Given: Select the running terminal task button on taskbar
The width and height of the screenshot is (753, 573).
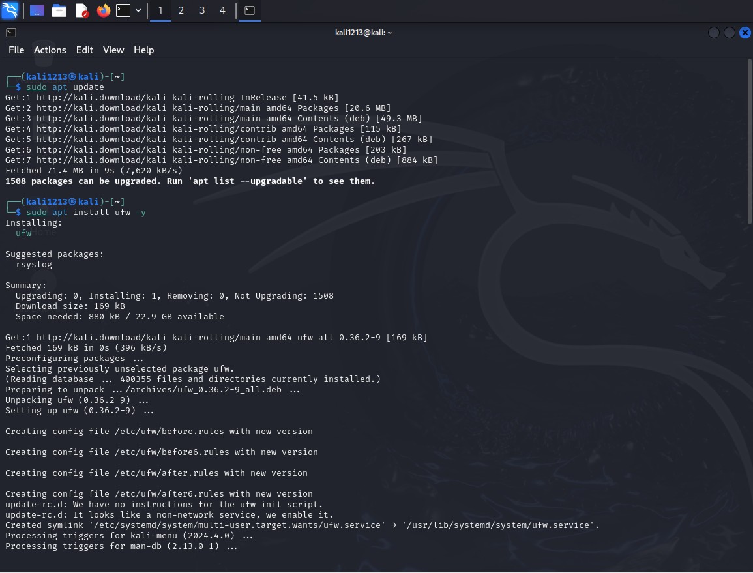Looking at the screenshot, I should click(249, 10).
